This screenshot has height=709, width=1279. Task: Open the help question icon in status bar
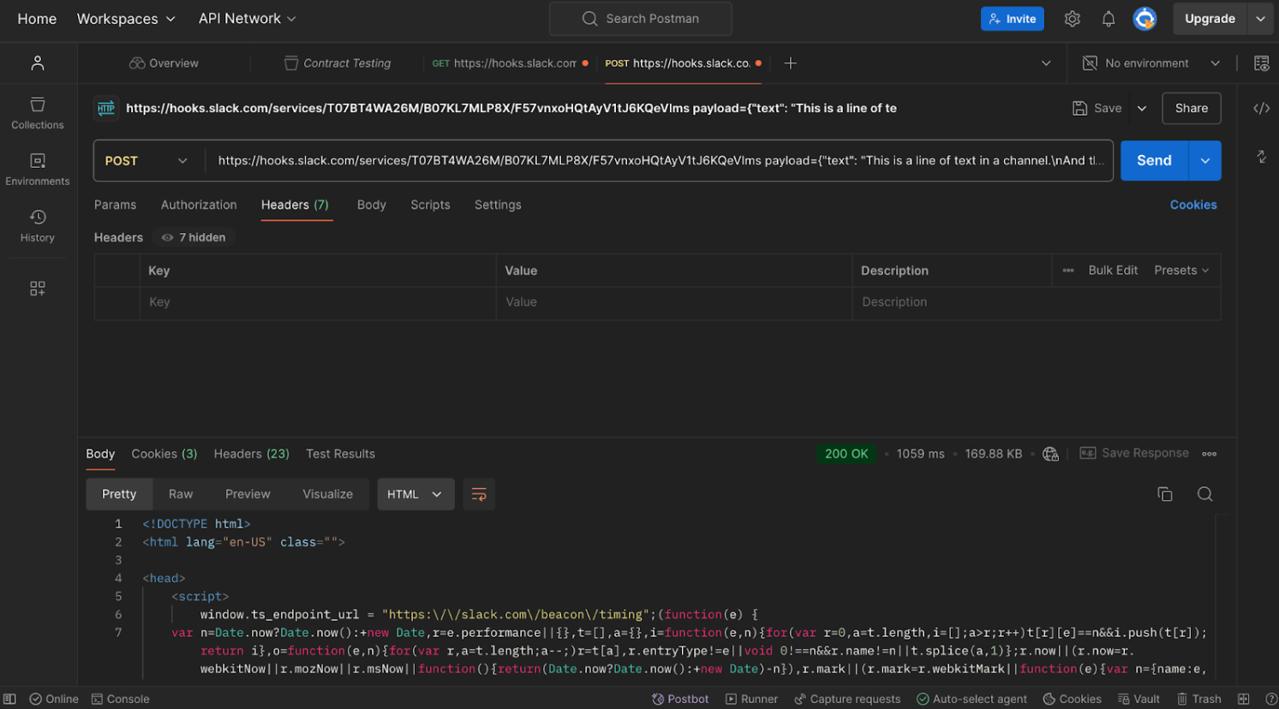[x=1271, y=699]
